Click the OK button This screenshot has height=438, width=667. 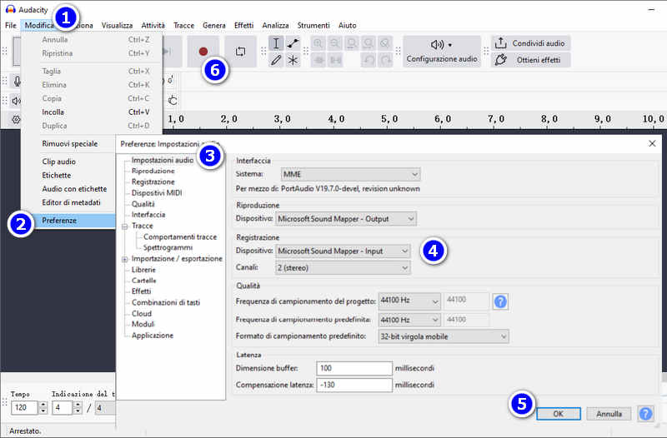[x=558, y=413]
